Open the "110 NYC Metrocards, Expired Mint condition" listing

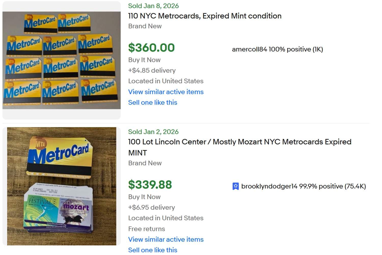(204, 16)
